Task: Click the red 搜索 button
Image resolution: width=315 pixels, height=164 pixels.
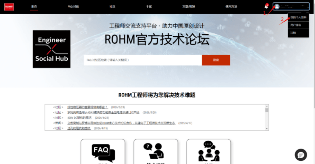Action: coord(216,60)
